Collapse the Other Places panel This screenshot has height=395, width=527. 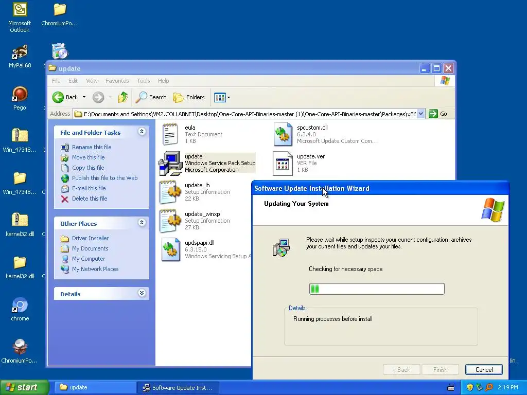pyautogui.click(x=142, y=223)
